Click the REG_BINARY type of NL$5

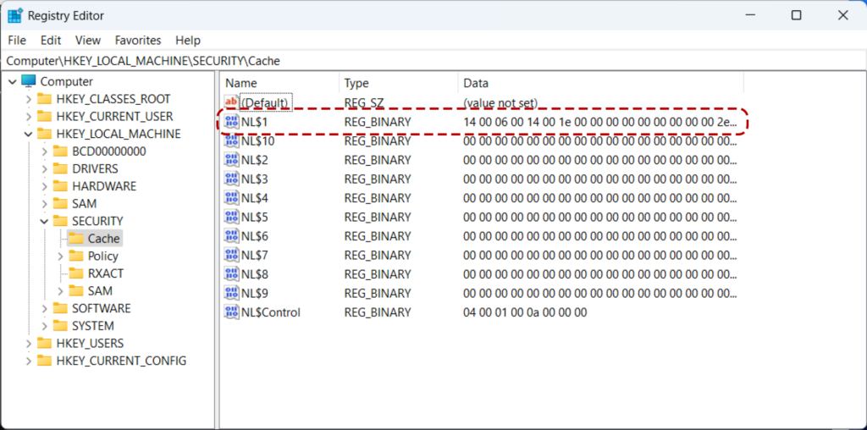coord(378,217)
